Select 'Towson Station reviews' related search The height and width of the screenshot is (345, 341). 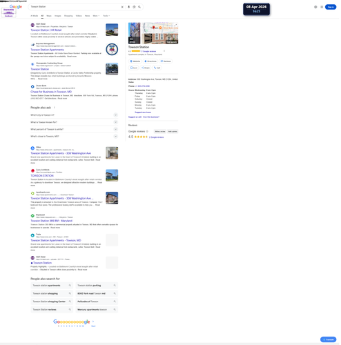52,310
